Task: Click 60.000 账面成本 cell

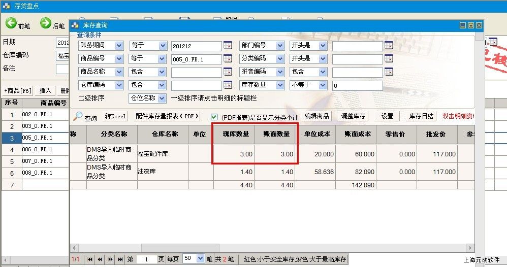Action: pyautogui.click(x=356, y=154)
